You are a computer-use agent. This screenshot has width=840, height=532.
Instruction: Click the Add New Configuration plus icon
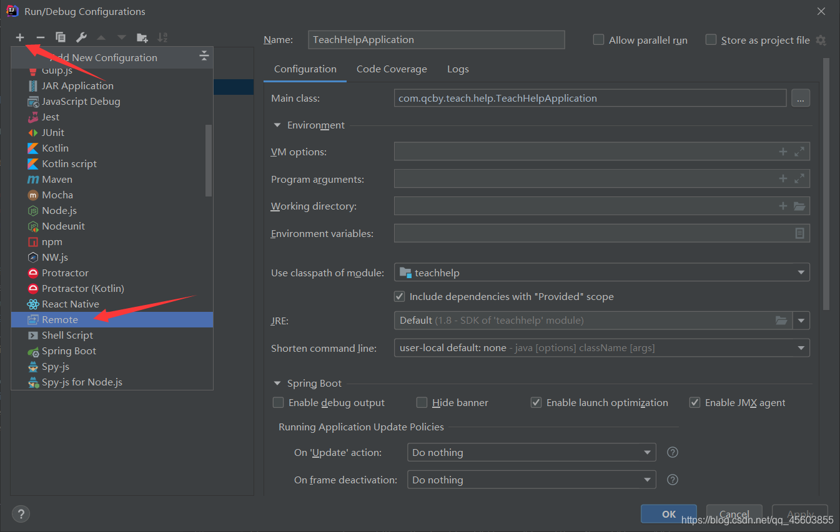pos(20,37)
